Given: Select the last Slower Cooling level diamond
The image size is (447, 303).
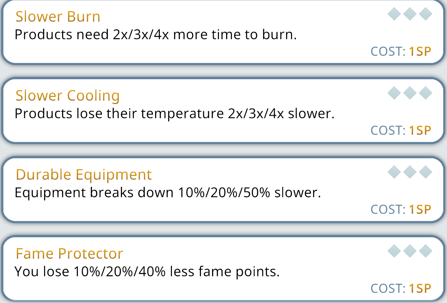Looking at the screenshot, I should (x=425, y=93).
